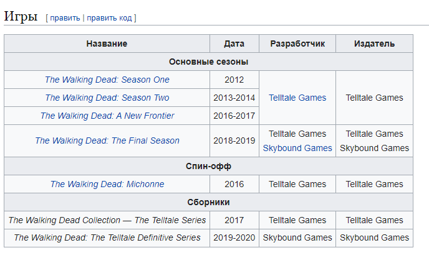Click the 'Дата' column header
The width and height of the screenshot is (429, 258).
click(x=234, y=44)
